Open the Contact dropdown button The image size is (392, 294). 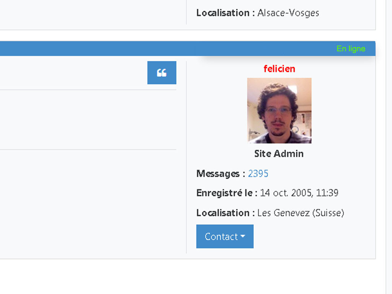click(x=225, y=237)
